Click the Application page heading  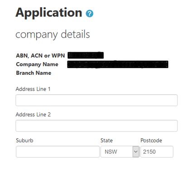click(x=49, y=13)
